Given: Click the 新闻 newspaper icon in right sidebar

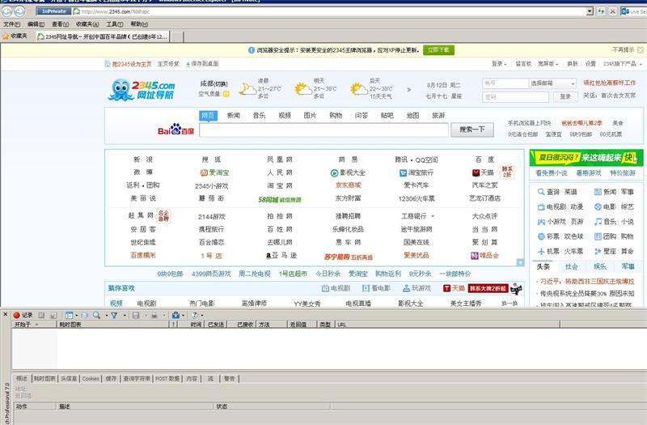Looking at the screenshot, I should (598, 192).
